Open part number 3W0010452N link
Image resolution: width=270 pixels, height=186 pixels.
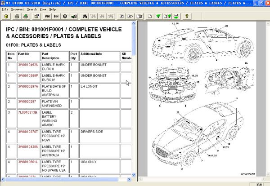[28, 65]
